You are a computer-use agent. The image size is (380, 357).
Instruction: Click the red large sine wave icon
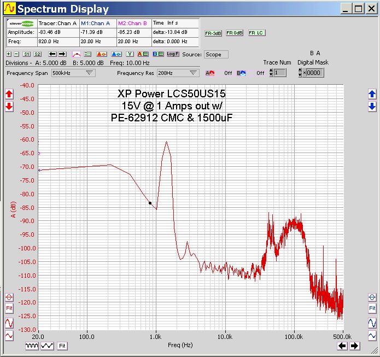point(9,323)
